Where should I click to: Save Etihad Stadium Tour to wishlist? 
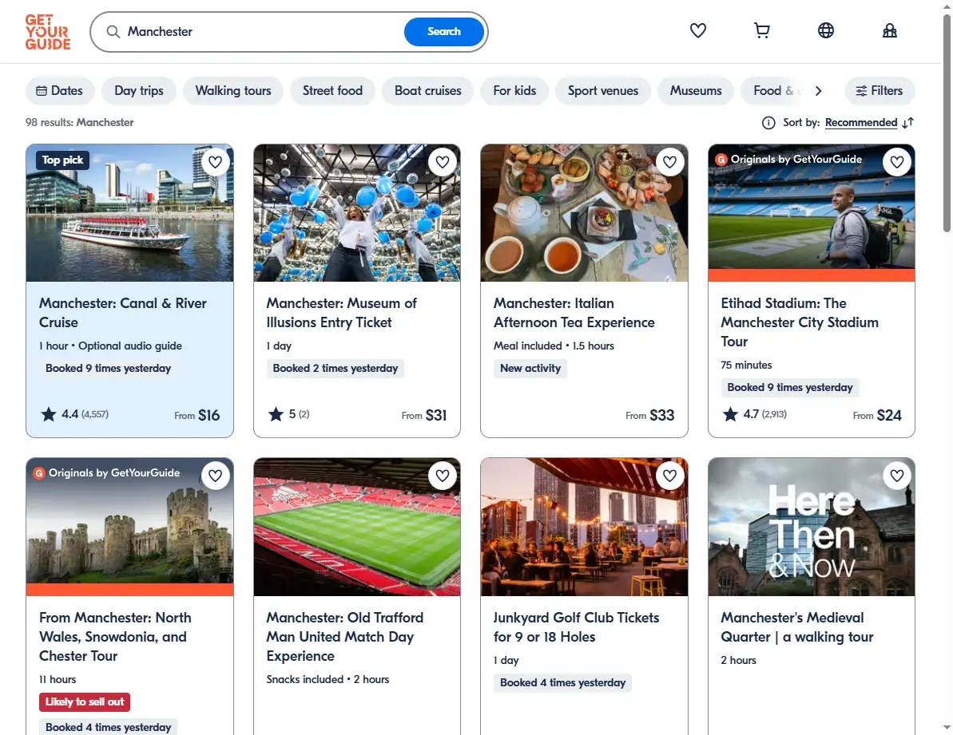coord(897,162)
